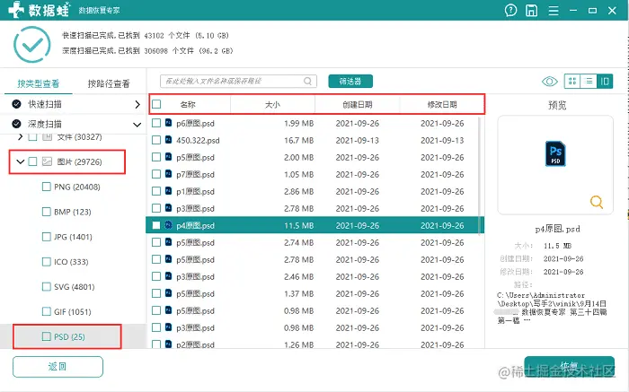
Task: Click the 16.7 MB size cell
Action: pos(298,140)
